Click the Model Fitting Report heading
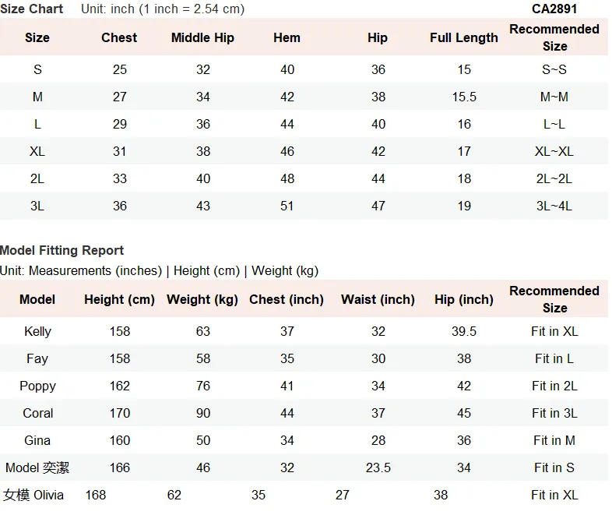612x515 pixels. tap(62, 250)
